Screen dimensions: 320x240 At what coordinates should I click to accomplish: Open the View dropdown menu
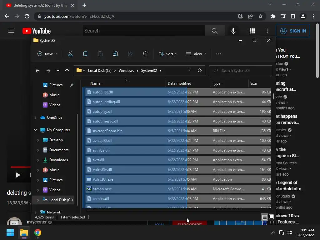pyautogui.click(x=196, y=54)
